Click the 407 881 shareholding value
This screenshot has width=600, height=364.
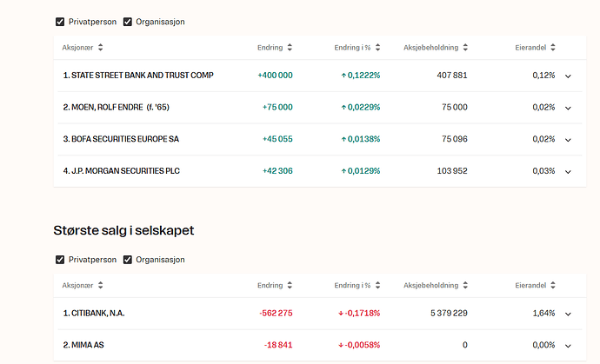click(452, 76)
